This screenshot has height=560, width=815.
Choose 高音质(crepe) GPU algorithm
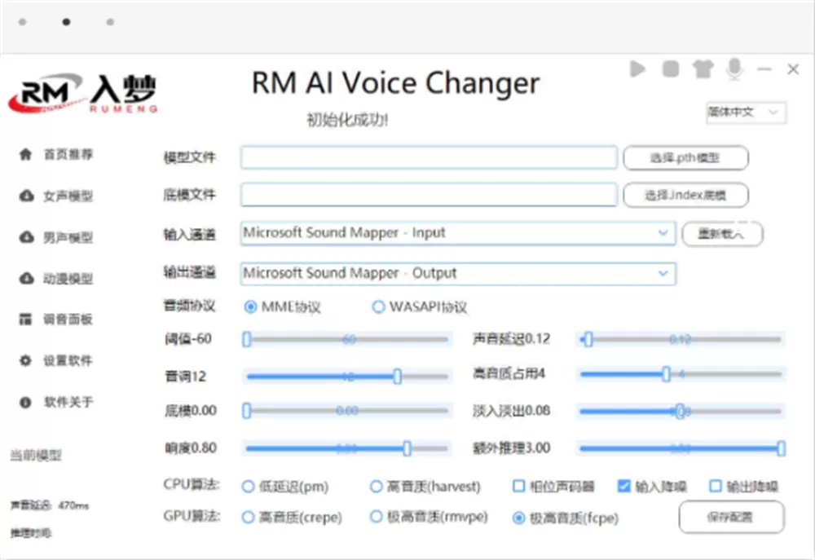pyautogui.click(x=248, y=518)
